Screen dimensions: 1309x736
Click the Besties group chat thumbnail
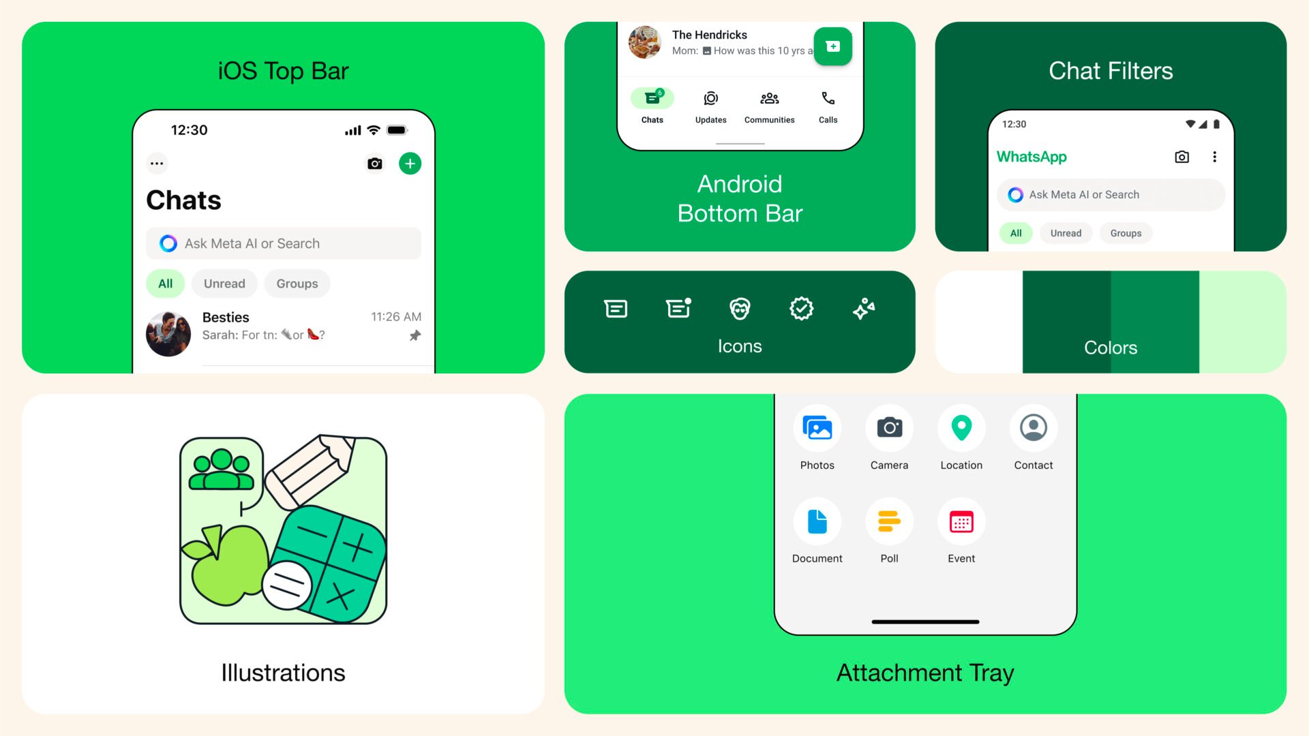(168, 326)
